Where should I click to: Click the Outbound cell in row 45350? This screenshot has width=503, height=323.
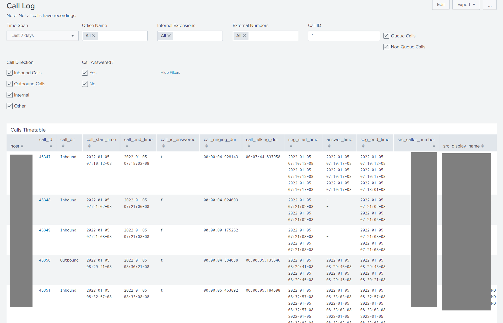tap(69, 260)
